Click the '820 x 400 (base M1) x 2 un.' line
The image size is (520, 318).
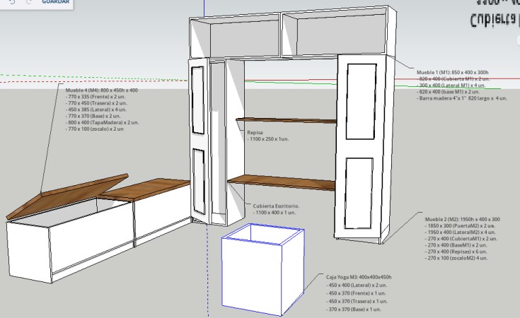[448, 92]
